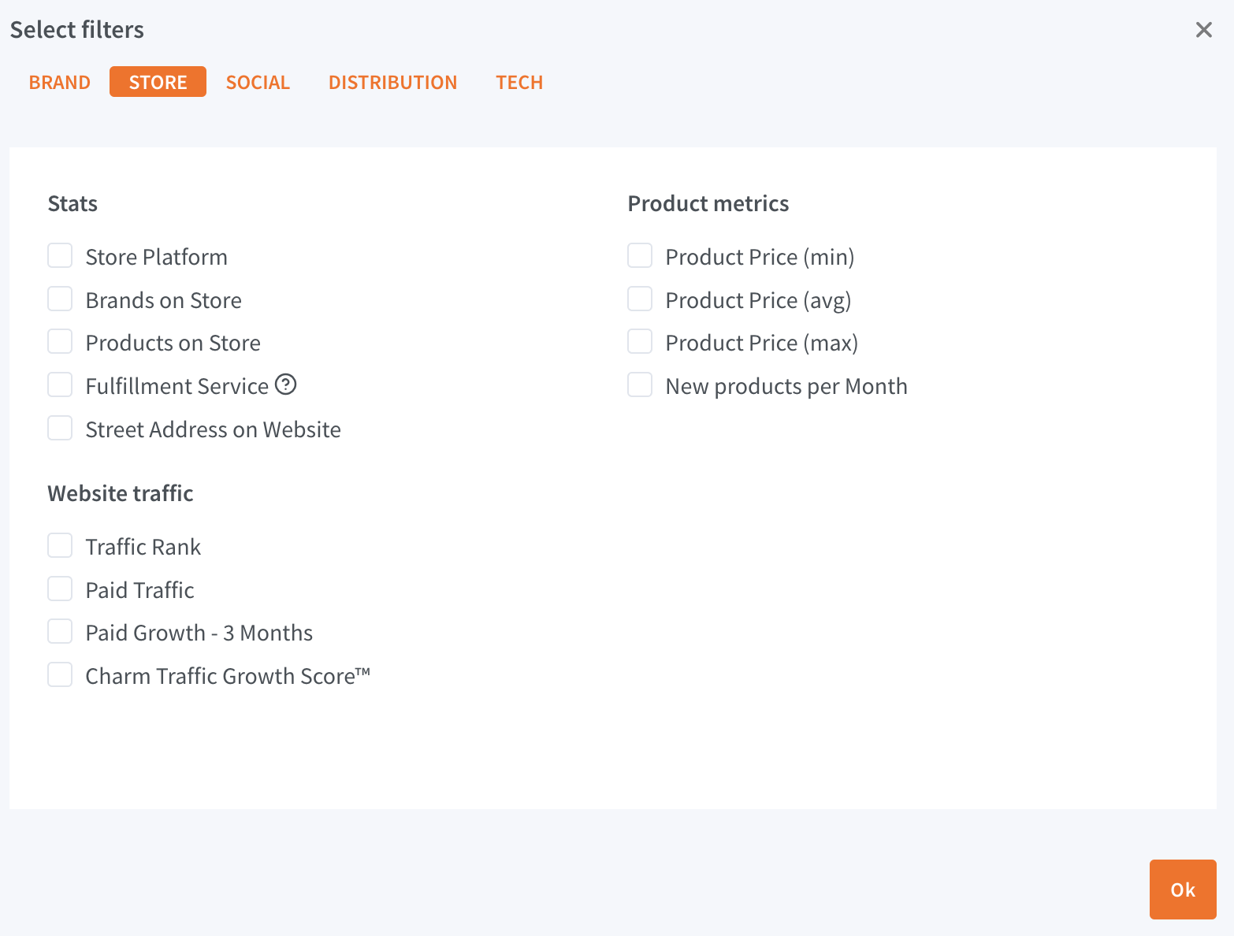1234x936 pixels.
Task: Go to the DISTRIBUTION tab
Action: pos(392,82)
